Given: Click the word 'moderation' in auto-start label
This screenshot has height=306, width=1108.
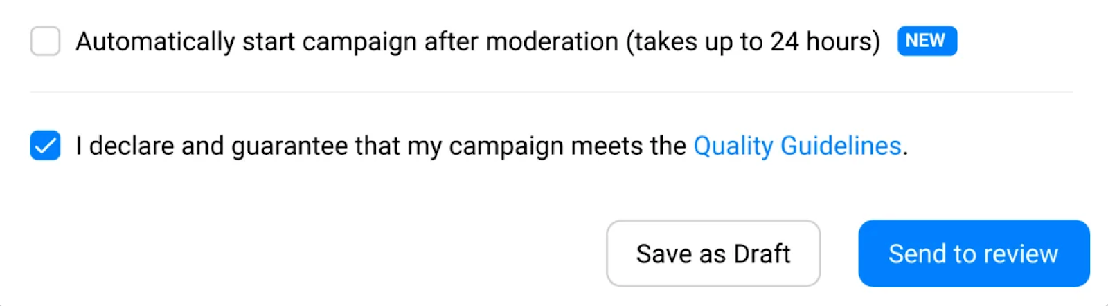Looking at the screenshot, I should [551, 41].
